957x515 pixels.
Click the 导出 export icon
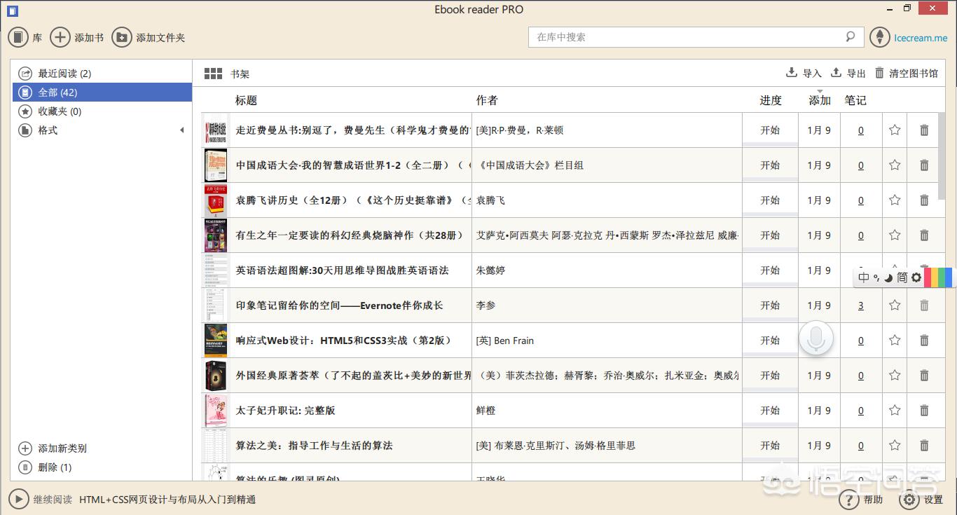pyautogui.click(x=836, y=73)
